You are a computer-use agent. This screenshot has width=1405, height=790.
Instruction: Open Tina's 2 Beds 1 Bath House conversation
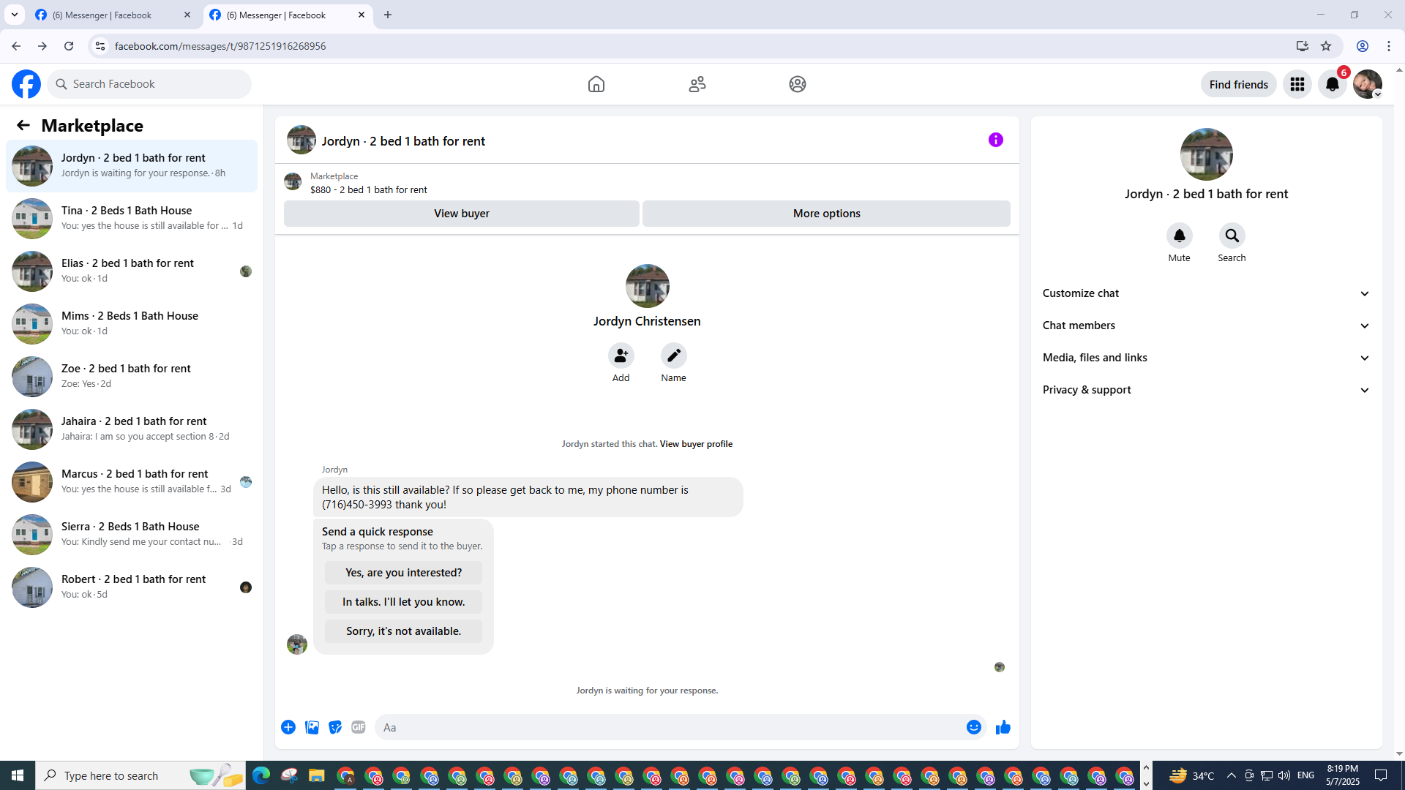tap(132, 218)
